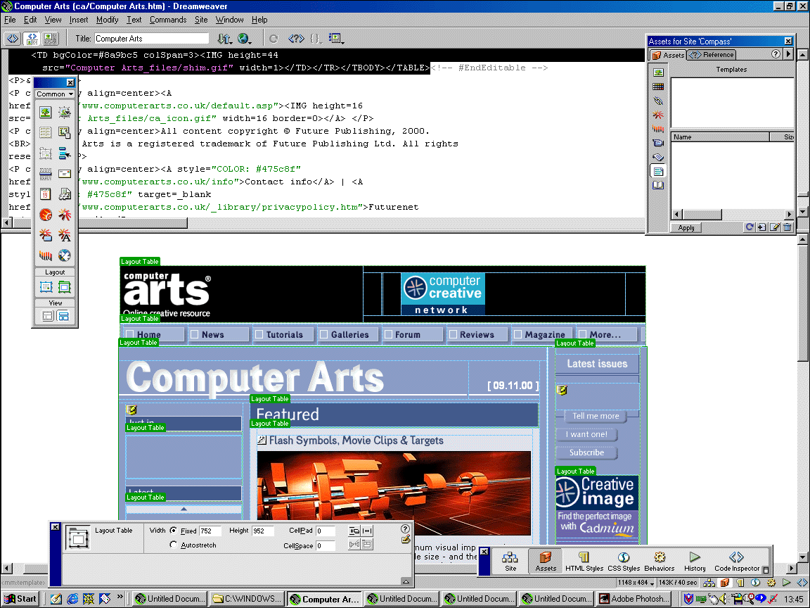Click the CellPad value field
This screenshot has height=608, width=810.
326,531
